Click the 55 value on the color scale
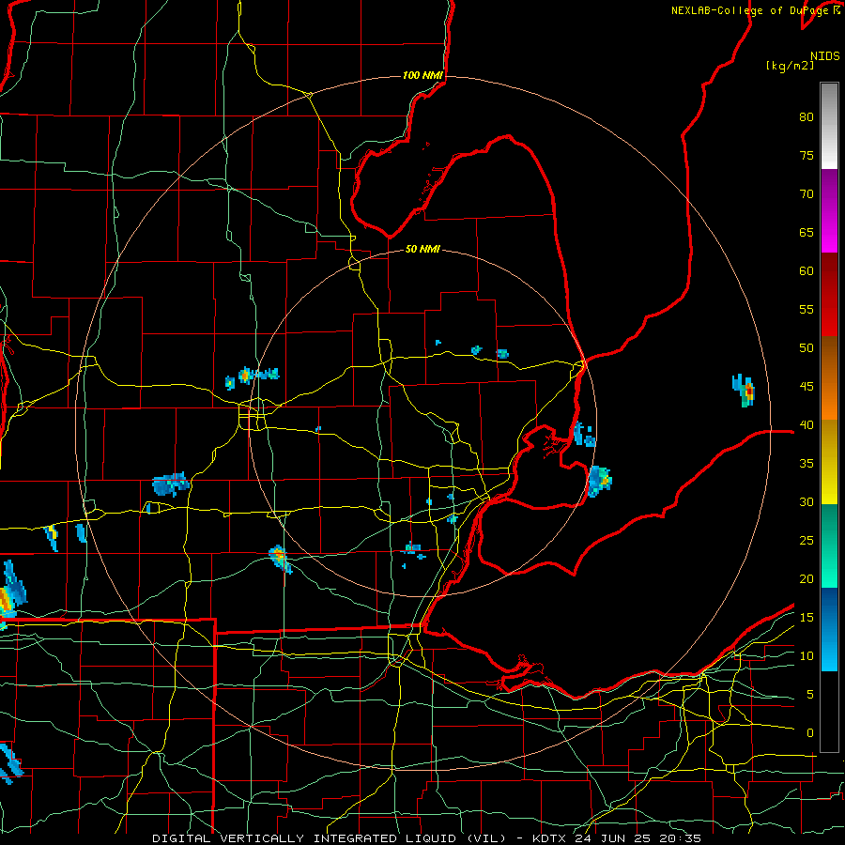The height and width of the screenshot is (845, 845). coord(807,309)
